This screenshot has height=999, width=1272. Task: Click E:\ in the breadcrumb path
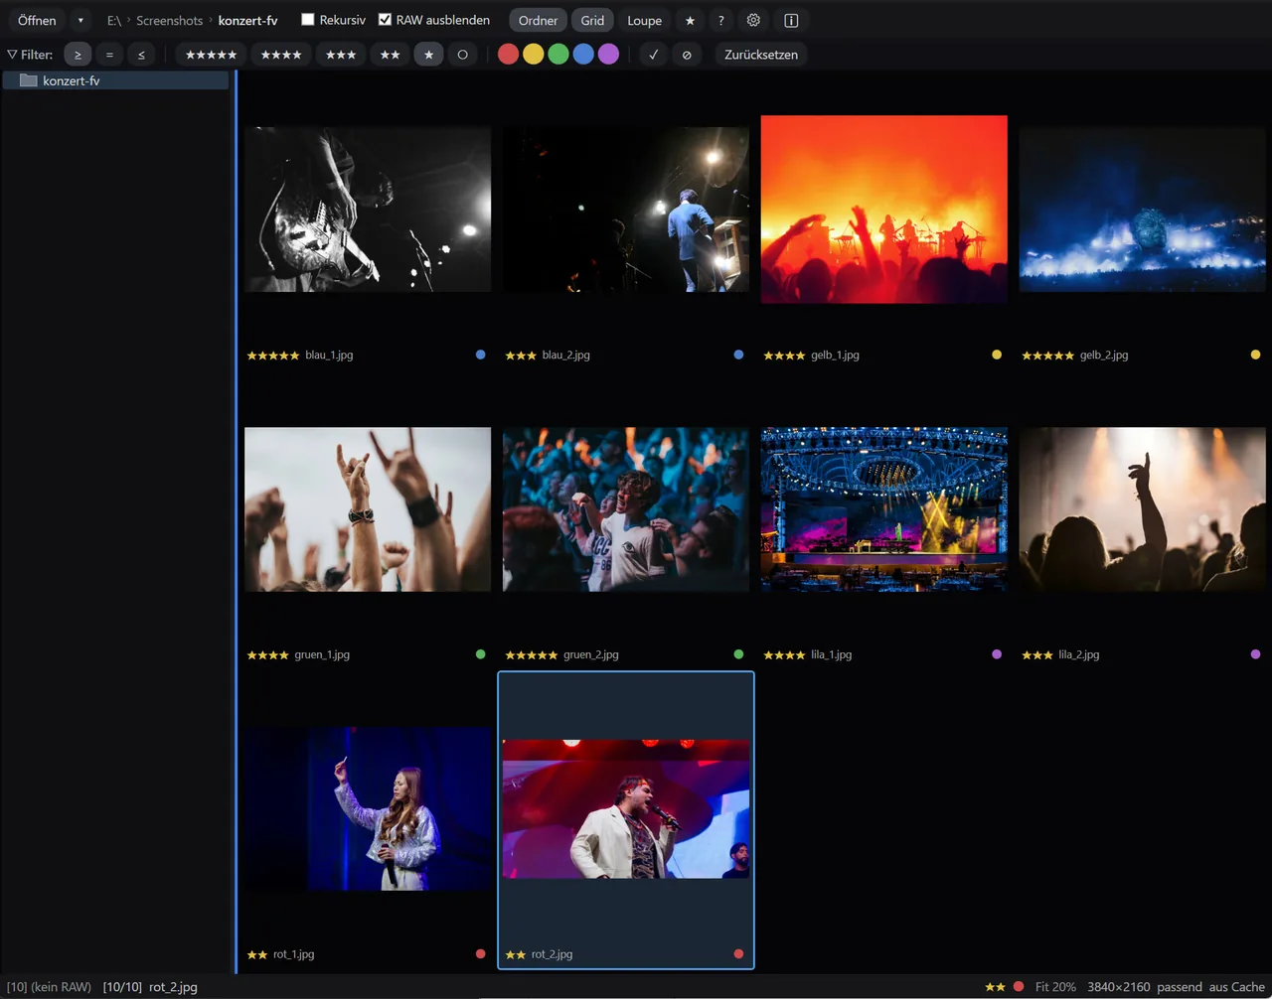(114, 20)
